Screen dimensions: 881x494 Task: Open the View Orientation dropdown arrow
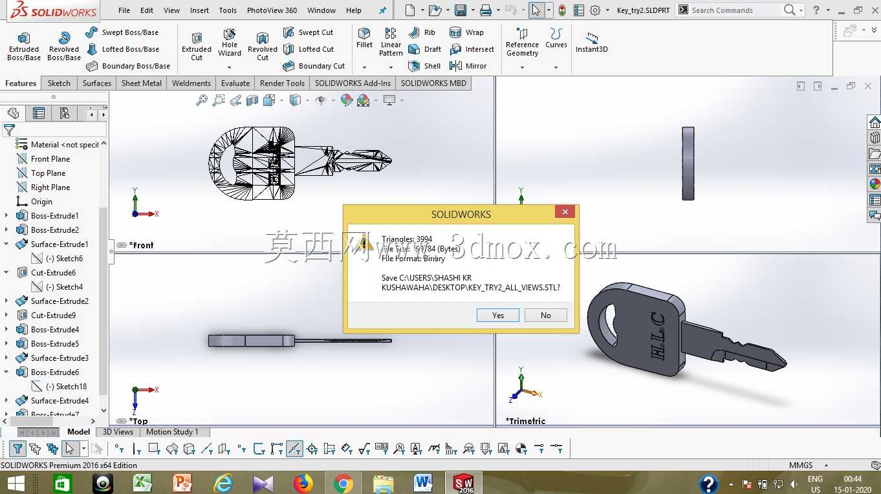click(x=282, y=100)
